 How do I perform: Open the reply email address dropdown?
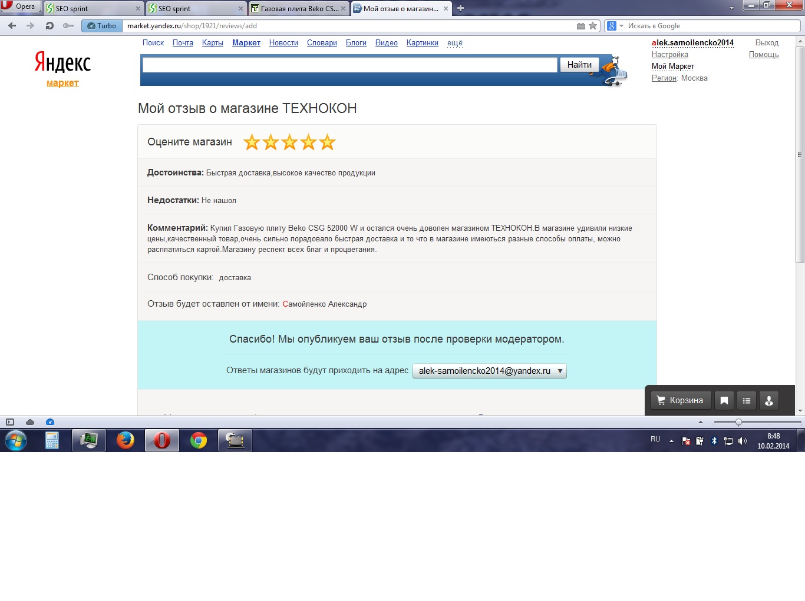point(489,371)
